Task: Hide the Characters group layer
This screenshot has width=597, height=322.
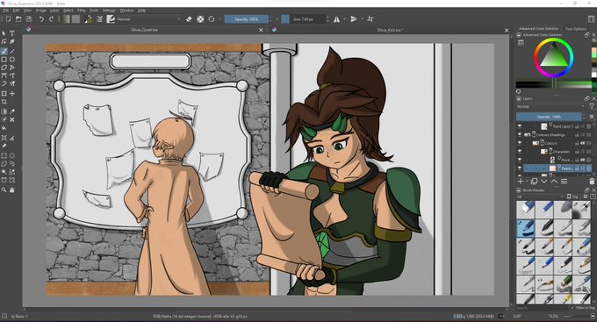Action: (x=520, y=152)
